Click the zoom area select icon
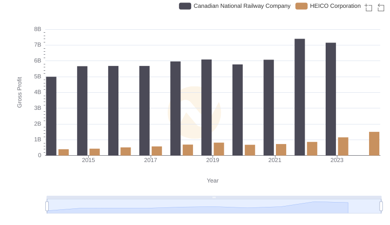This screenshot has width=390, height=225. point(369,7)
